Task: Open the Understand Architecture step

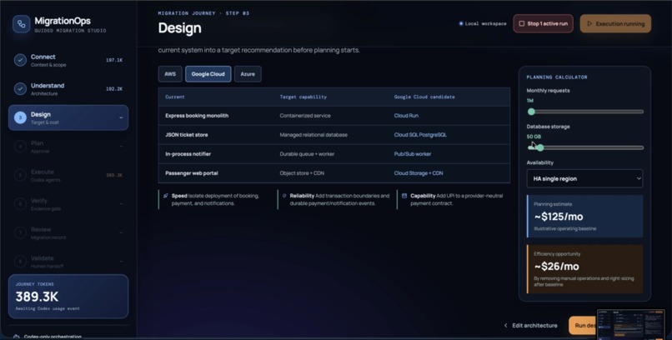Action: [x=68, y=88]
